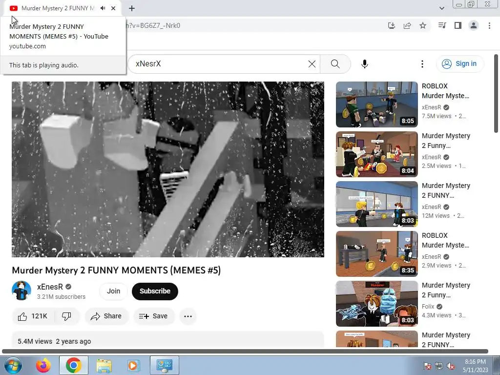500x375 pixels.
Task: Open the network tray icon
Action: tap(439, 366)
